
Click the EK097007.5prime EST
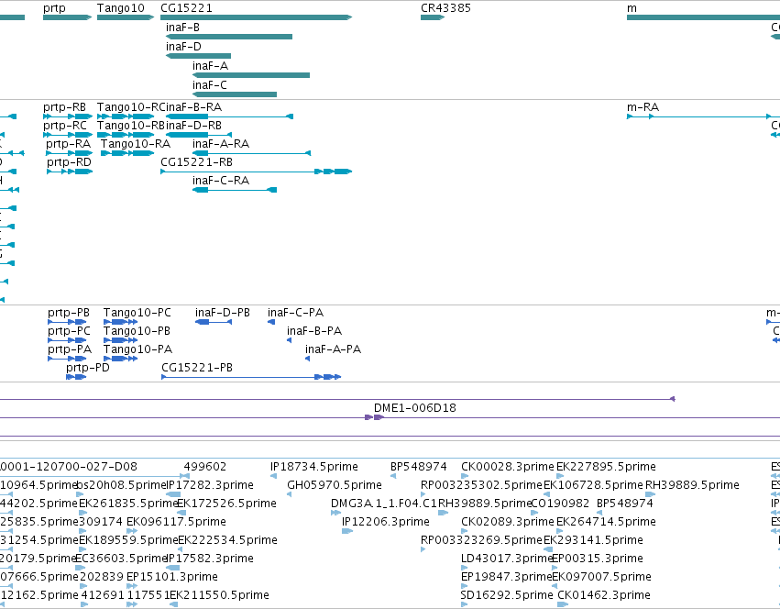(601, 577)
